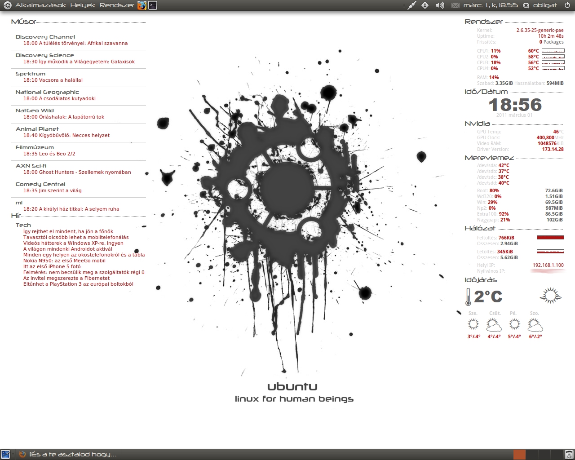Viewport: 575px width, 460px height.
Task: Open the Rendszer menu
Action: click(x=117, y=5)
